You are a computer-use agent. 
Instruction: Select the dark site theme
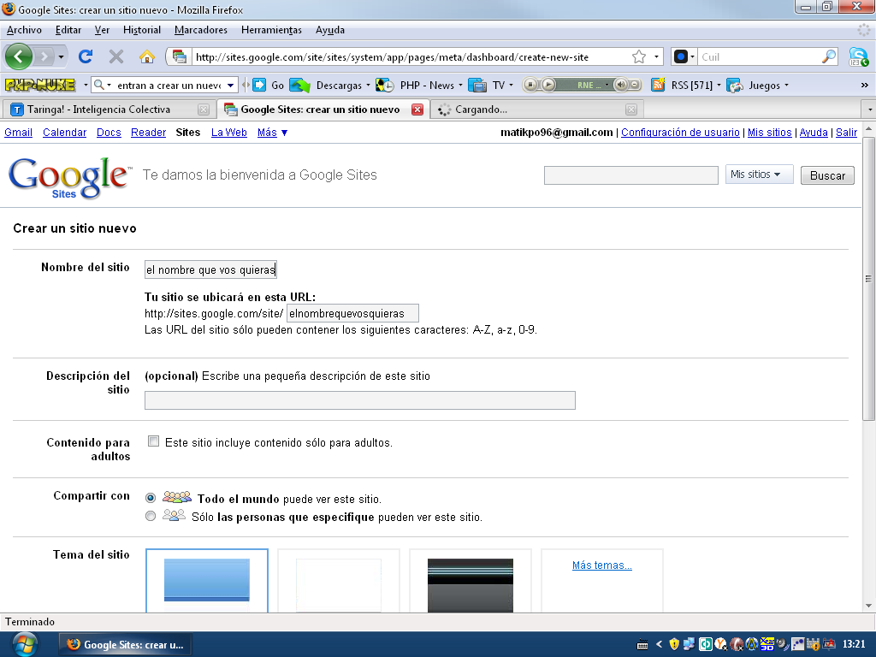tap(471, 581)
